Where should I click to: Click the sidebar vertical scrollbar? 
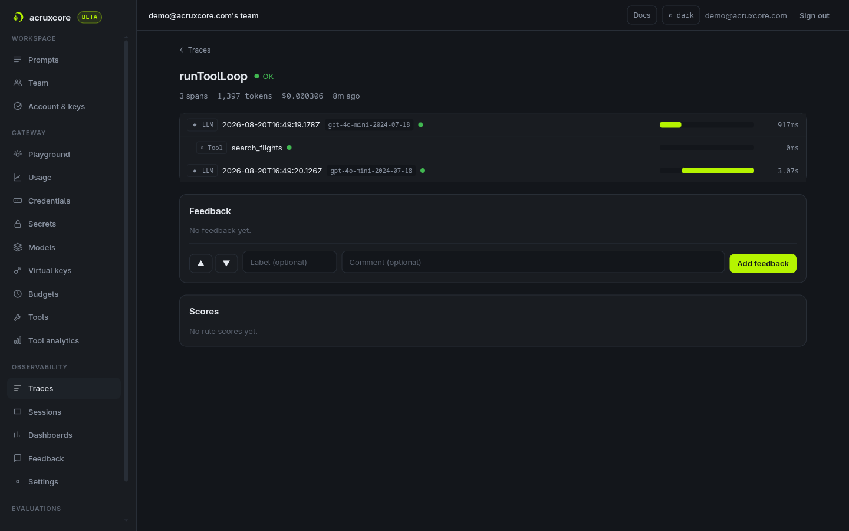[x=126, y=260]
